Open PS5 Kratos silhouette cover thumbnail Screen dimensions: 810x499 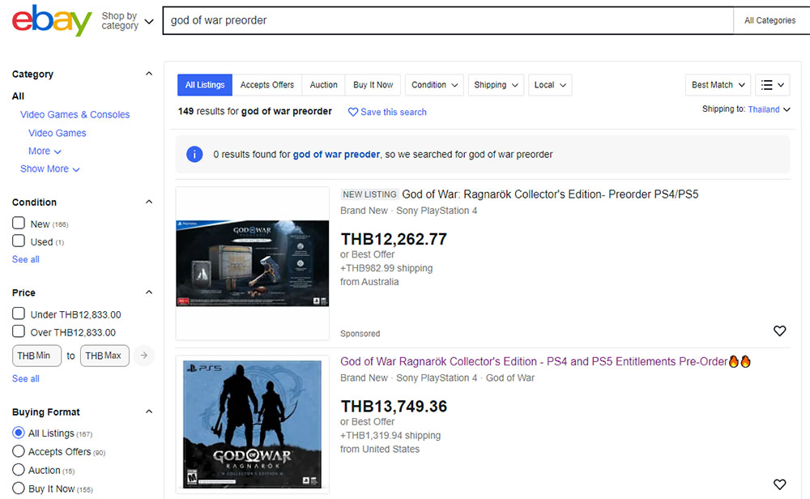(x=252, y=424)
